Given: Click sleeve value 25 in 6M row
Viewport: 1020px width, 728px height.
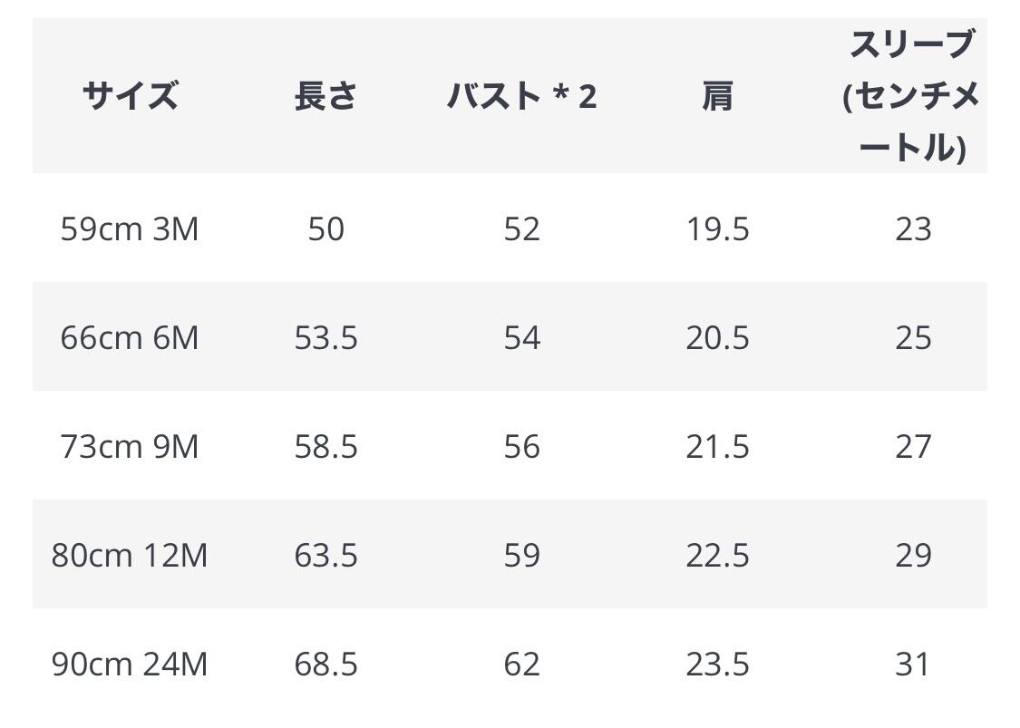Looking at the screenshot, I should pyautogui.click(x=912, y=338).
